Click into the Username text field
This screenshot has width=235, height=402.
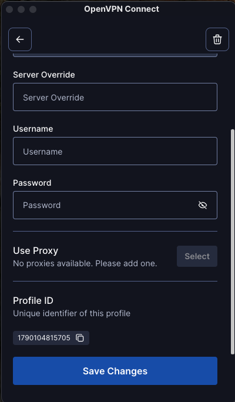115,151
